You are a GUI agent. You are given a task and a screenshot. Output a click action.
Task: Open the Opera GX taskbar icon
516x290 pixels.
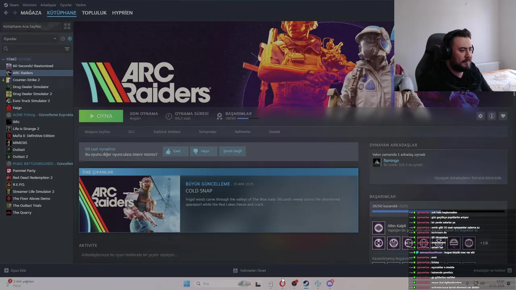[282, 284]
